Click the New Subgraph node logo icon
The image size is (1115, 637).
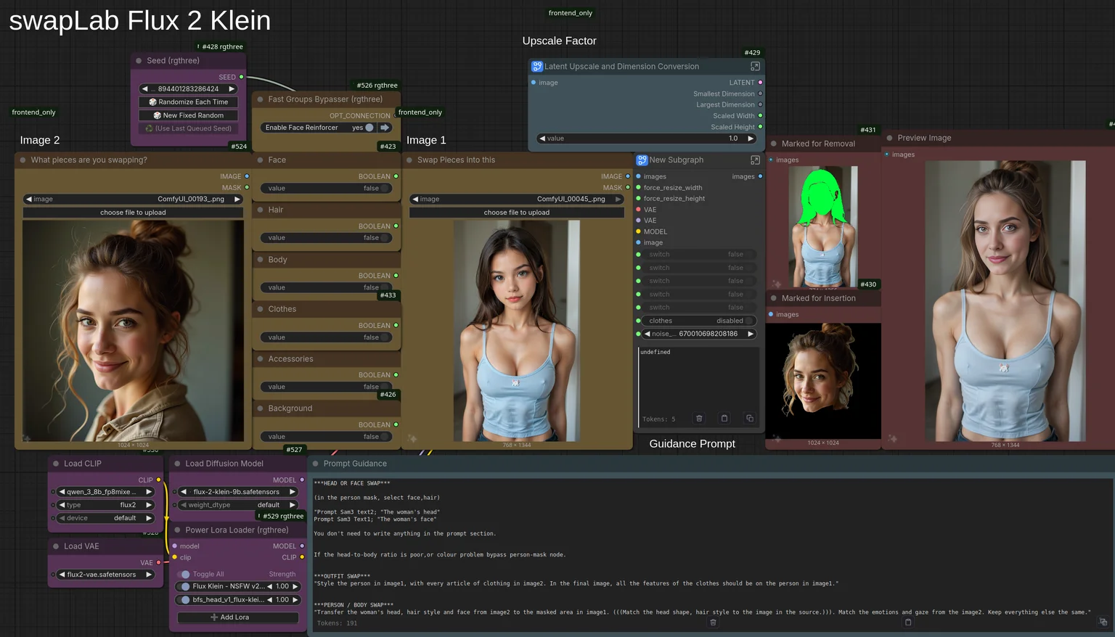642,160
